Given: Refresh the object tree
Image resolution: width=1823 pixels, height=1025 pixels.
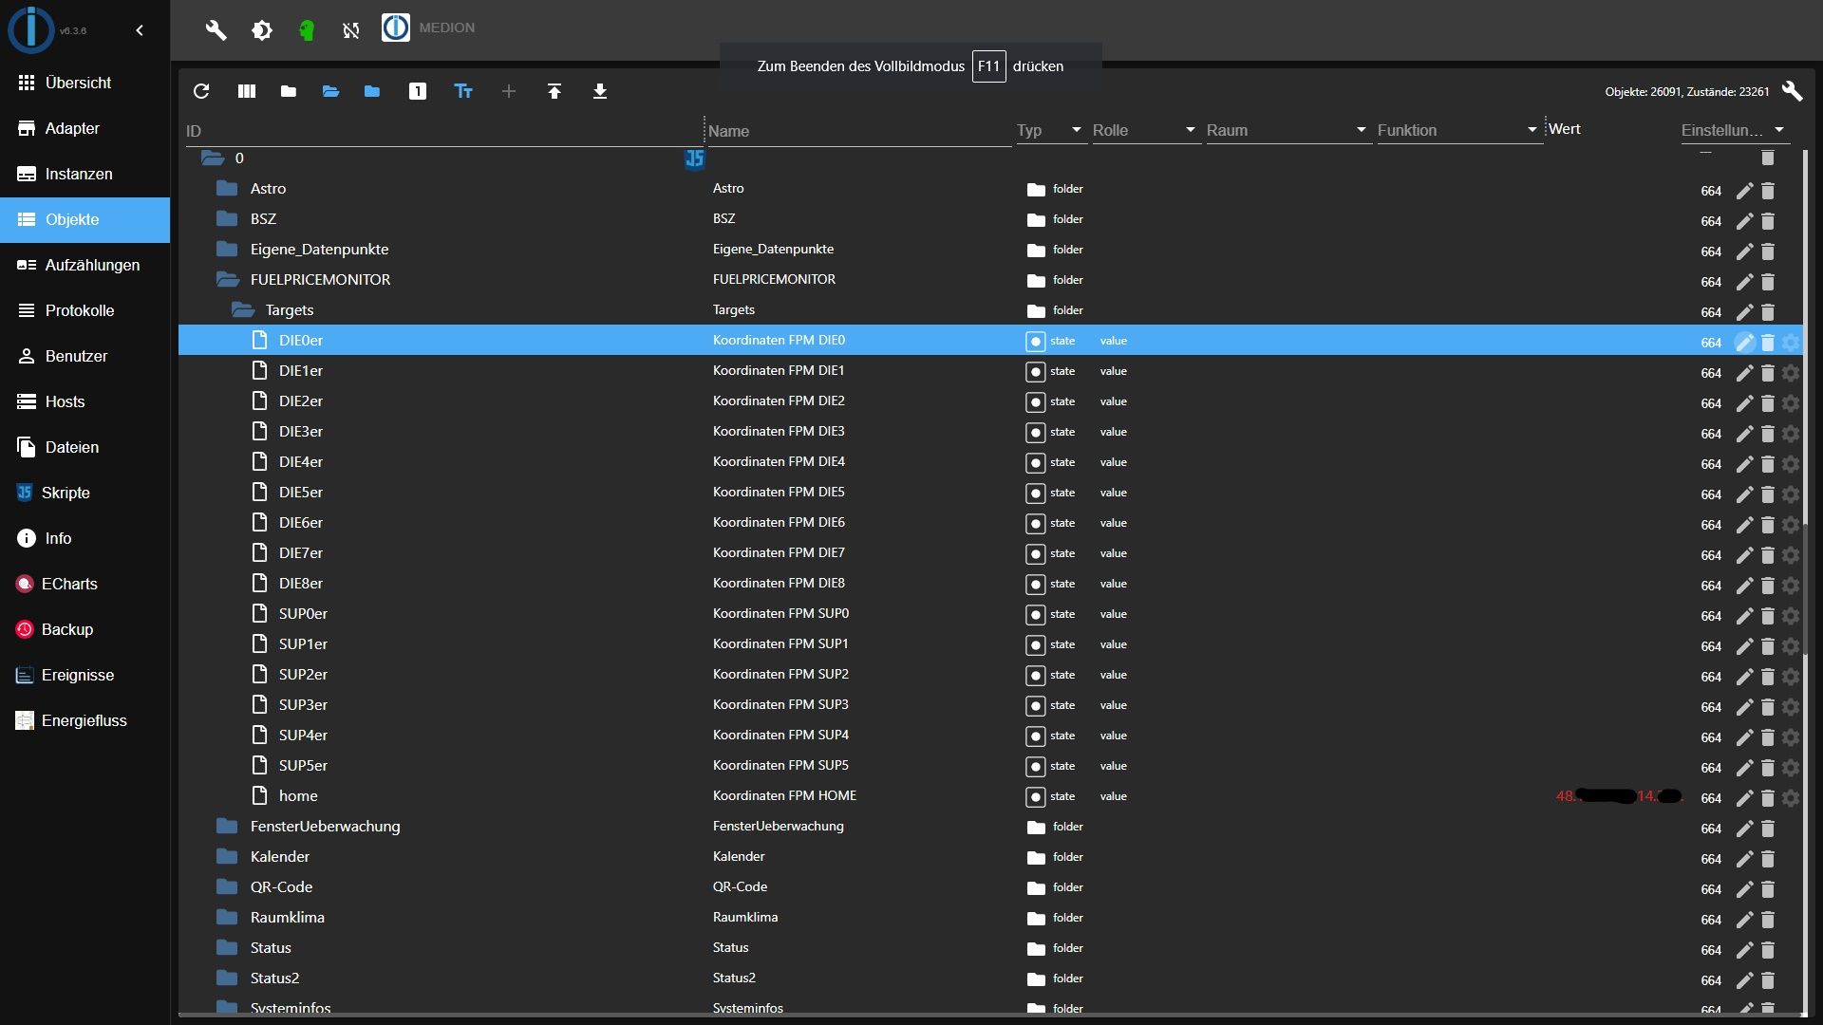Looking at the screenshot, I should click(201, 91).
